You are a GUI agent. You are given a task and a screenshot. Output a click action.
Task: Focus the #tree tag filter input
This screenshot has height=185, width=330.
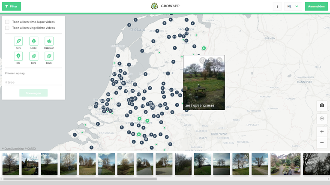pos(33,82)
